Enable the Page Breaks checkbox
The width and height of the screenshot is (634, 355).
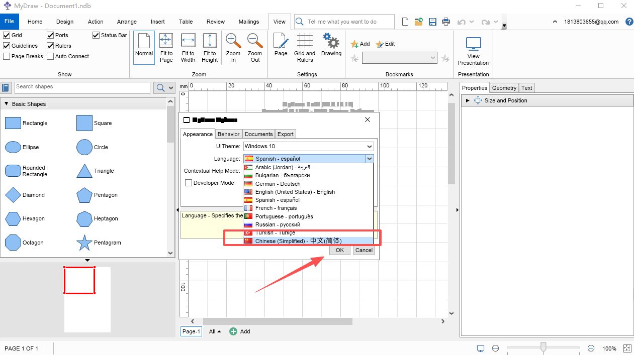(x=7, y=56)
